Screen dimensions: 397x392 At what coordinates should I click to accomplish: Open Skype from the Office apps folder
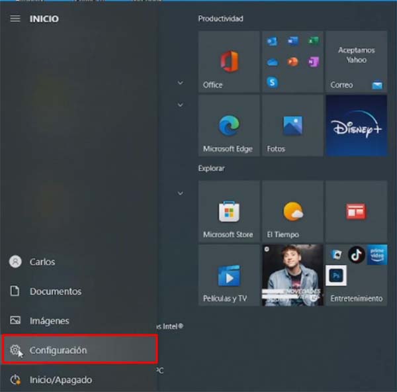point(272,82)
